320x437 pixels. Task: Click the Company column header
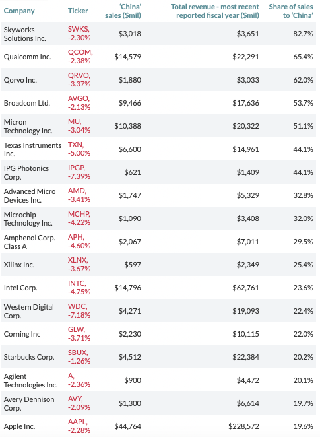coord(19,11)
